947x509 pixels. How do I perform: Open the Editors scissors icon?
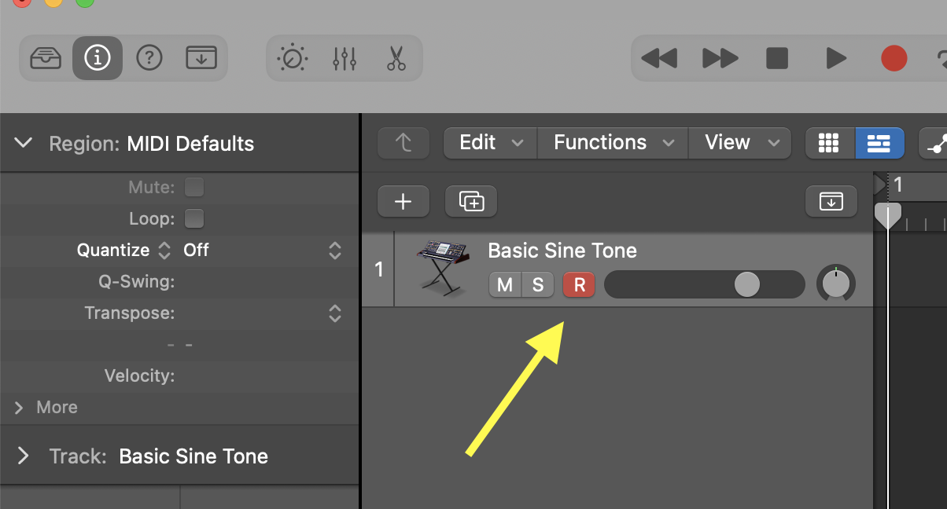[x=396, y=58]
